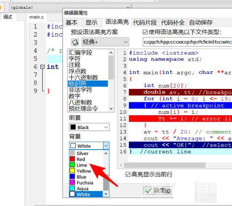Choose Yellow from the color list
This screenshot has height=206, width=232.
coord(86,171)
